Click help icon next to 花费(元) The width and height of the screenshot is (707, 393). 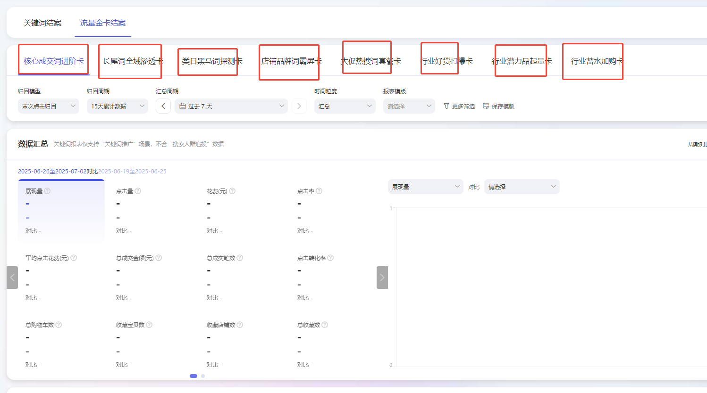tap(232, 191)
